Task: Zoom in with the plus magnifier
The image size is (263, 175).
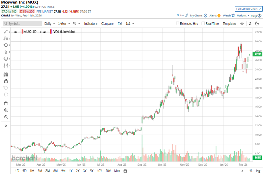Action: 6,110
